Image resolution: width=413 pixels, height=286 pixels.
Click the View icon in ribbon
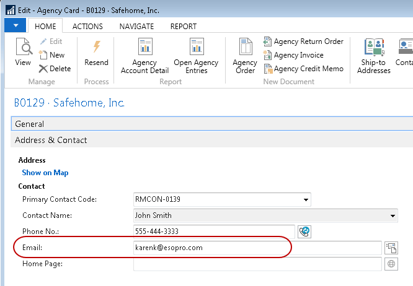pos(23,52)
